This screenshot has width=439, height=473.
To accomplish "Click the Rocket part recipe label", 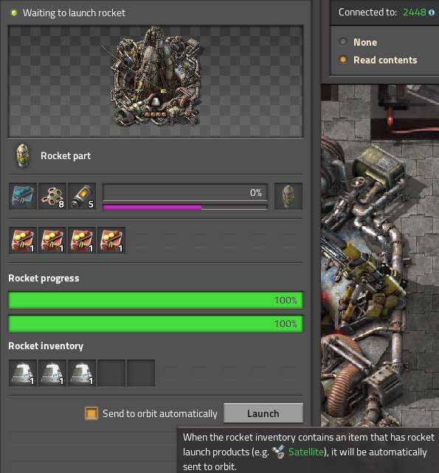I will coord(66,155).
